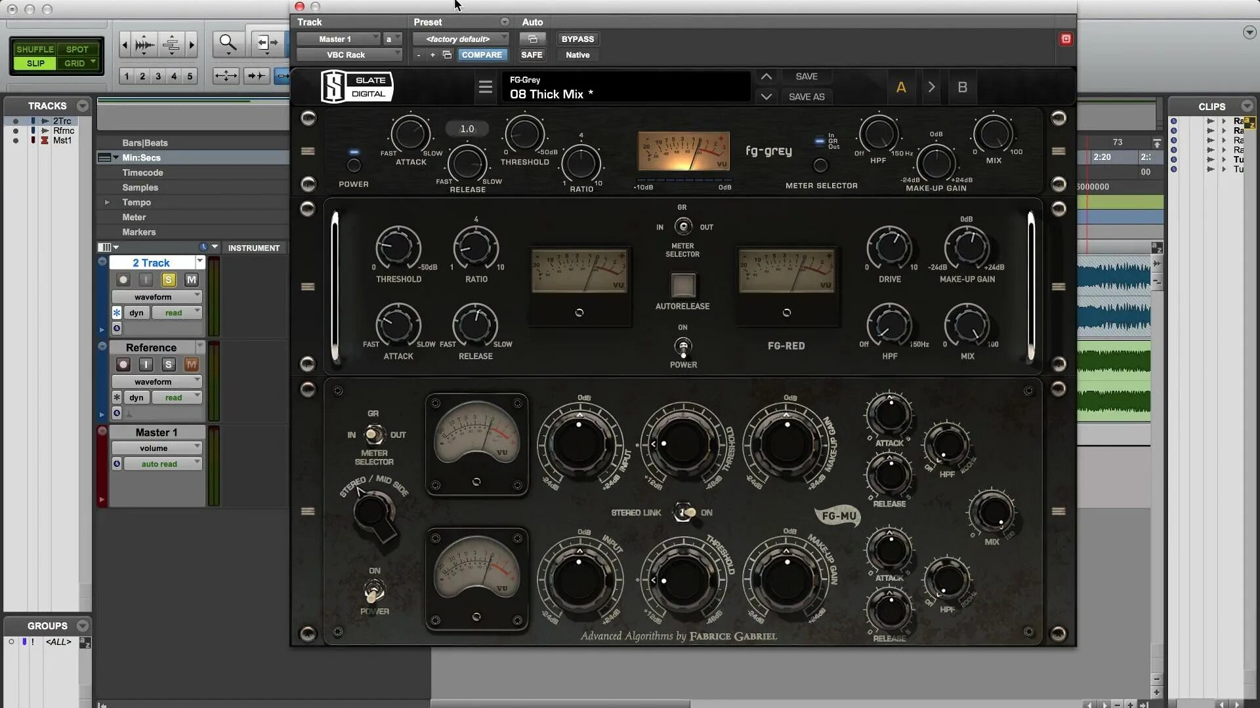Click the red target button in plugin header
This screenshot has height=708, width=1260.
pos(1066,39)
